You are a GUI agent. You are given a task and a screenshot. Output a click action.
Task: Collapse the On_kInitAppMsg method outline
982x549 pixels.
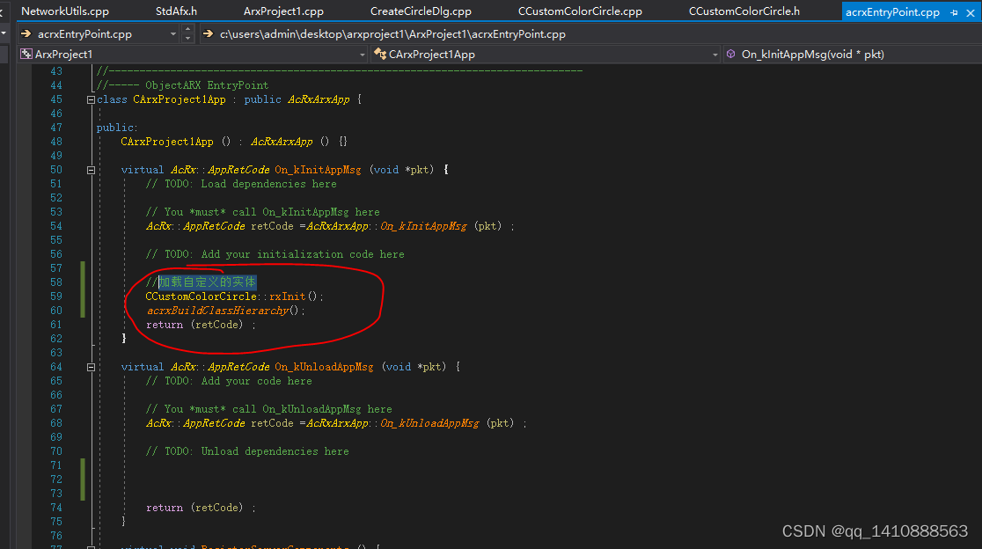(x=91, y=169)
